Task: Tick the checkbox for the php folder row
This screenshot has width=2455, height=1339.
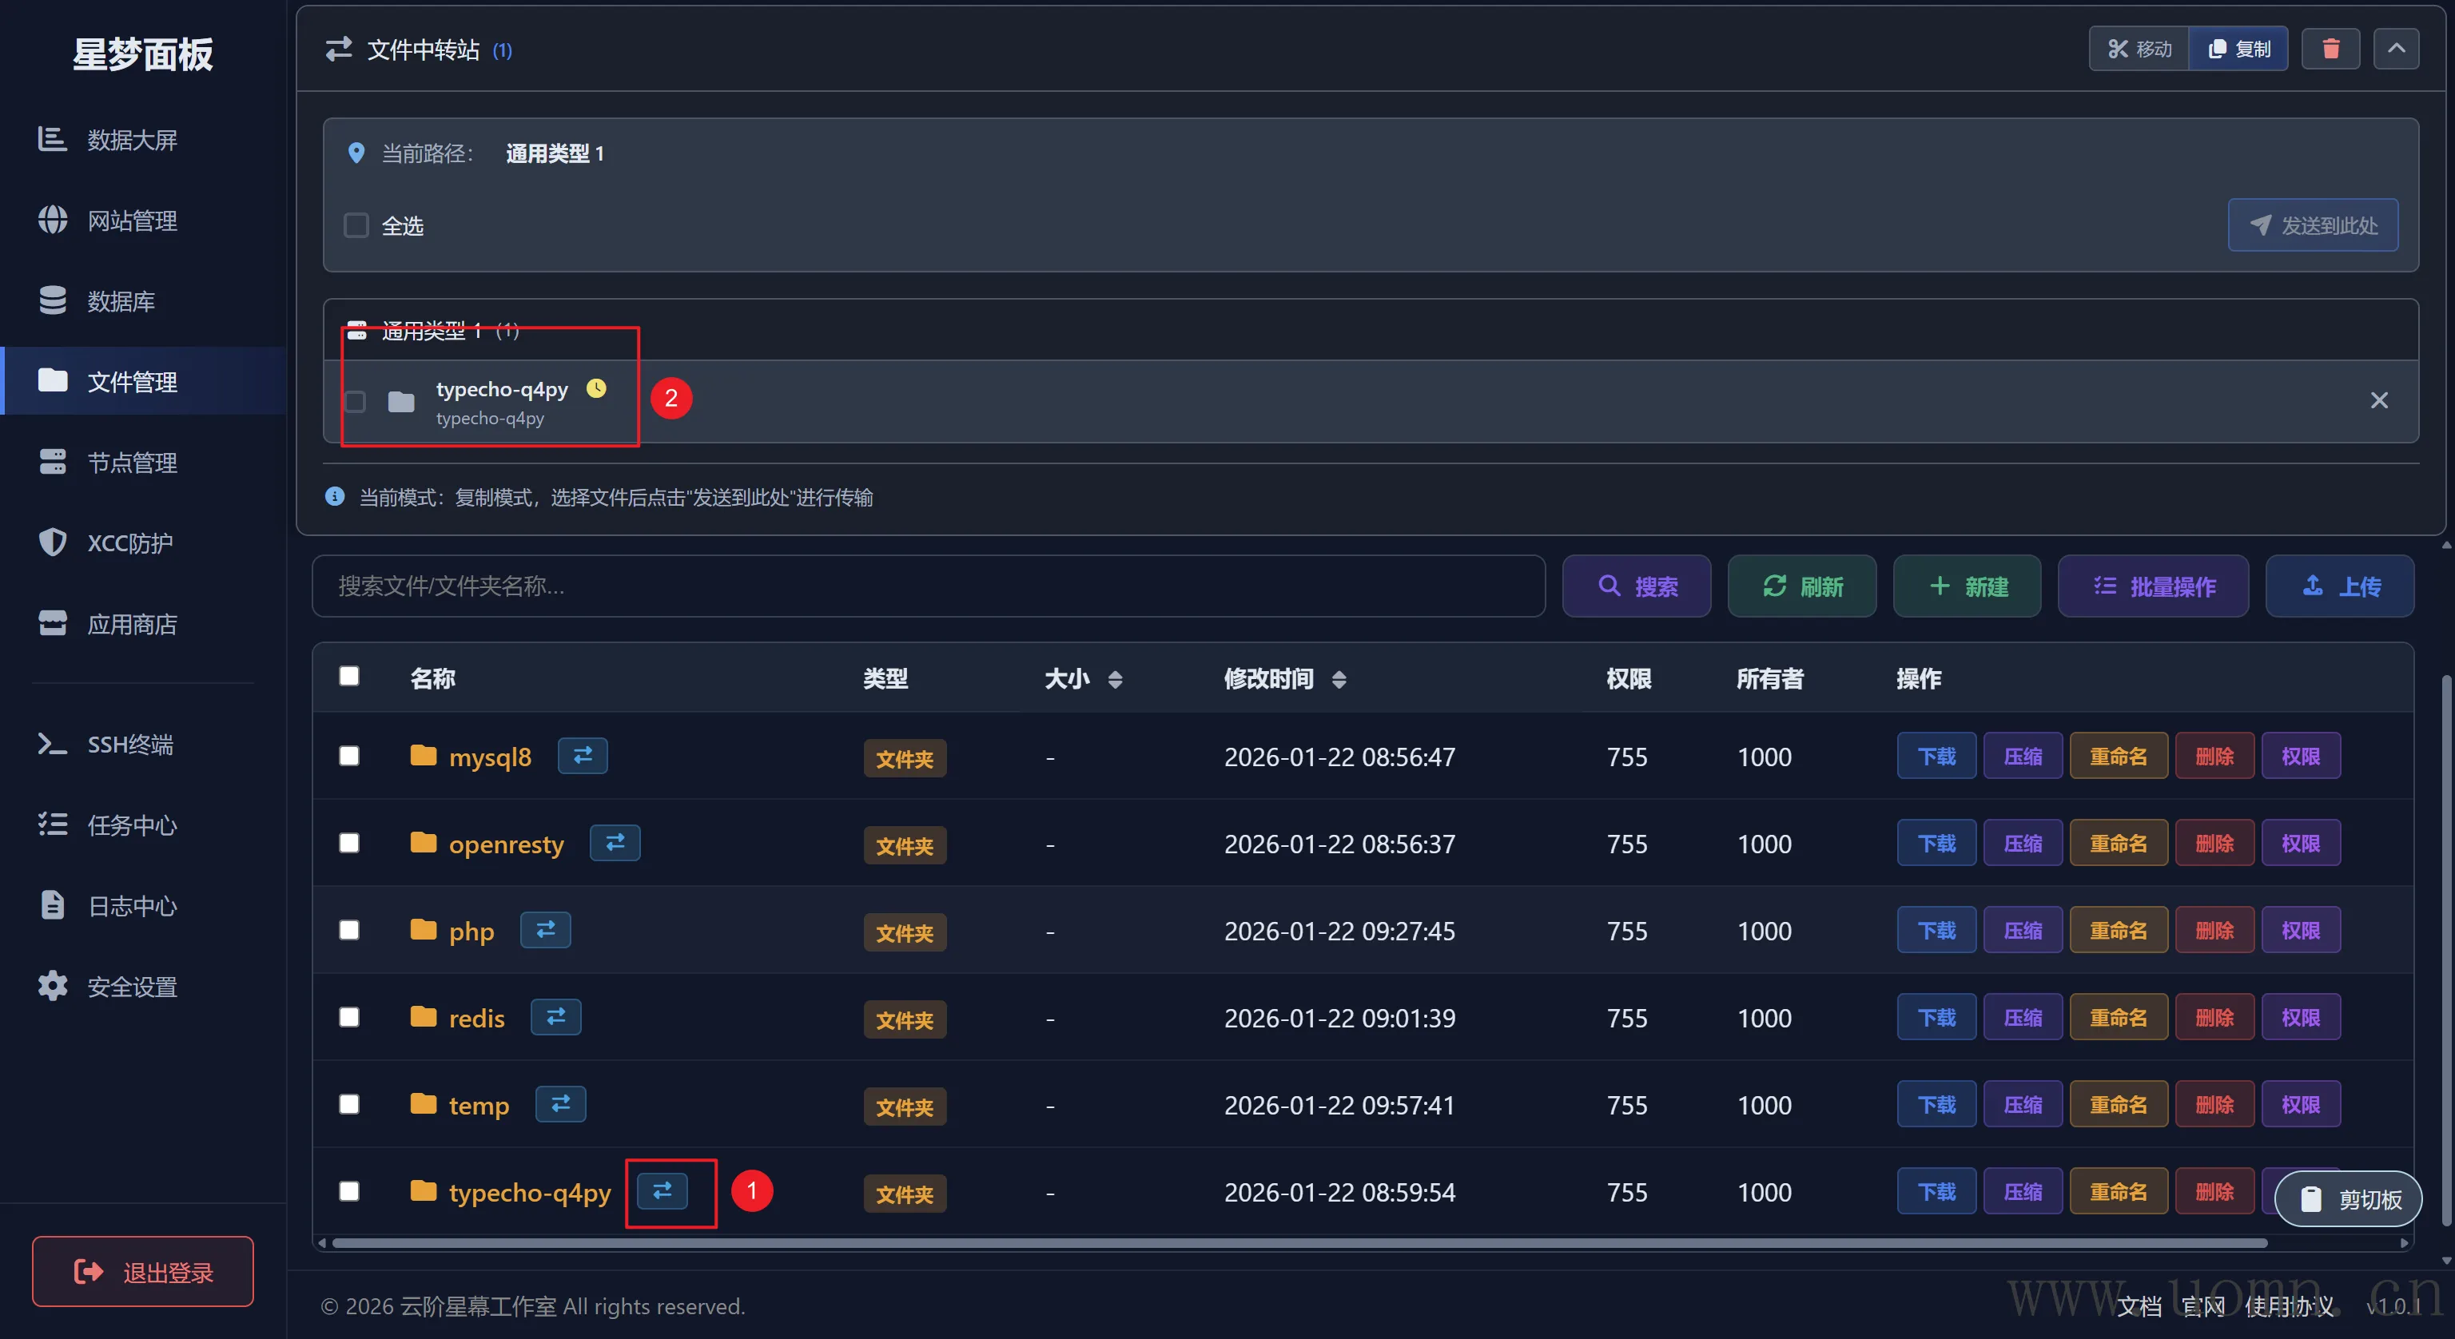Action: pyautogui.click(x=350, y=930)
